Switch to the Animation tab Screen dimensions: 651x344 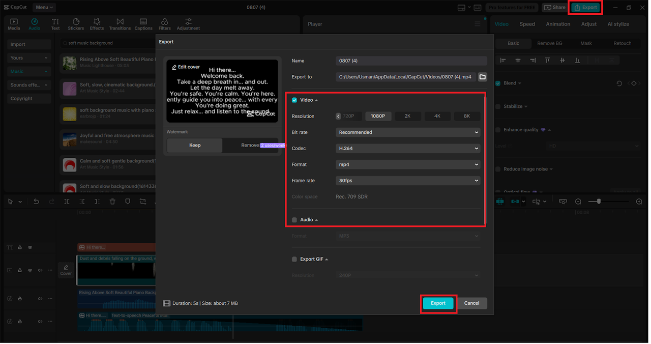558,24
